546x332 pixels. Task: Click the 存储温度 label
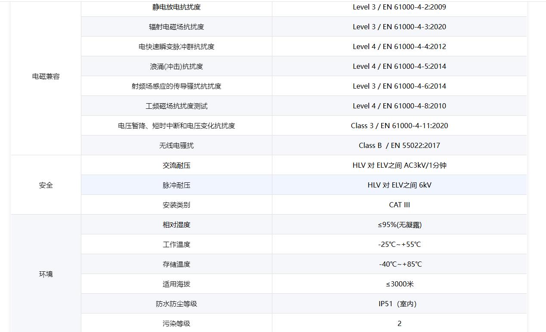(176, 264)
